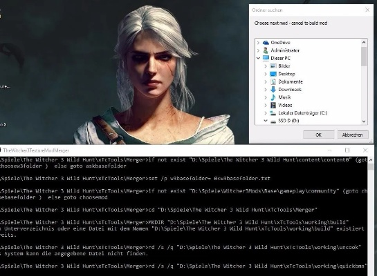
Task: Select the Desktop folder
Action: 286,74
